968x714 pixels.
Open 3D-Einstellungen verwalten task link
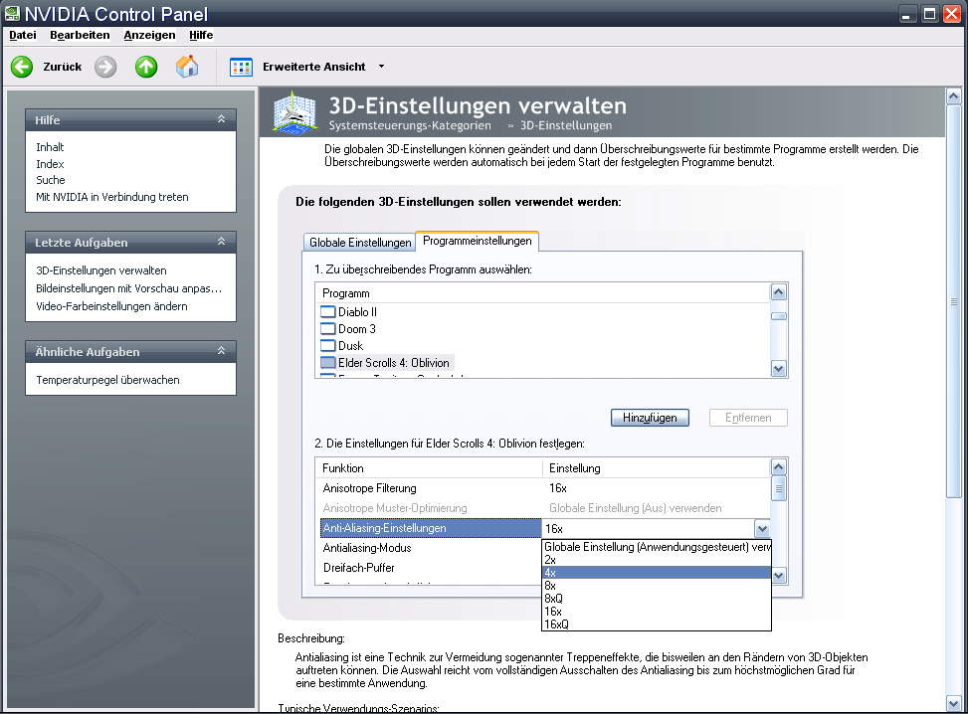[101, 270]
